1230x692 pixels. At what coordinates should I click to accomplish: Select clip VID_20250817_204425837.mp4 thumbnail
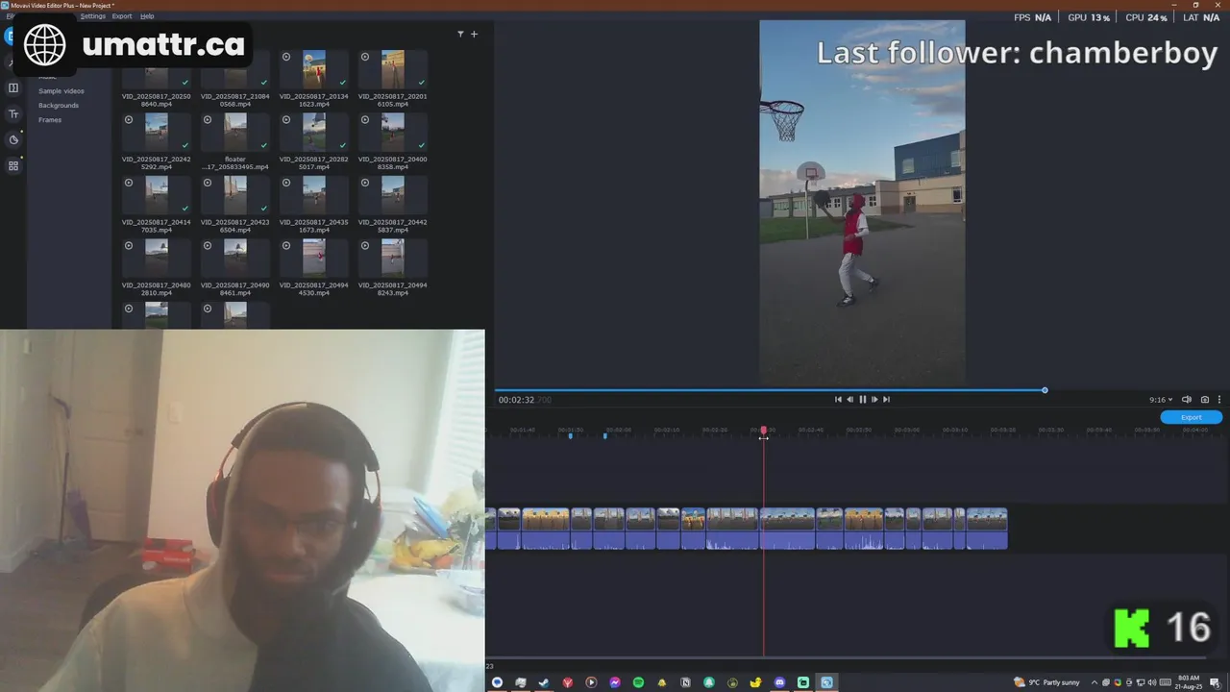[x=393, y=195]
